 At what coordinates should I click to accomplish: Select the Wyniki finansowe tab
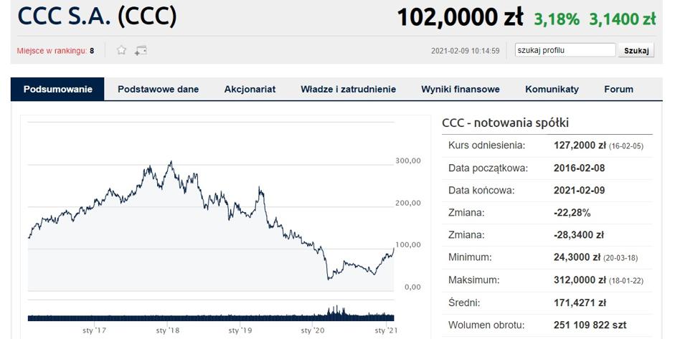point(461,90)
